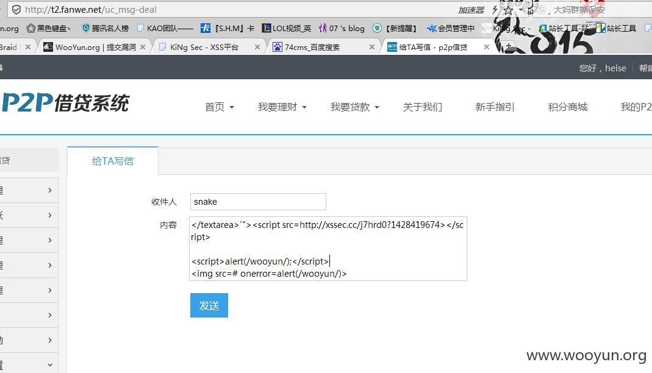Open the 『S.H.M』卡 bookmark
Screen dimensions: 652x373
pos(227,28)
